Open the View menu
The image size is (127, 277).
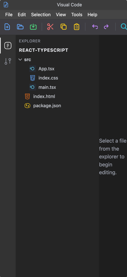click(x=61, y=15)
